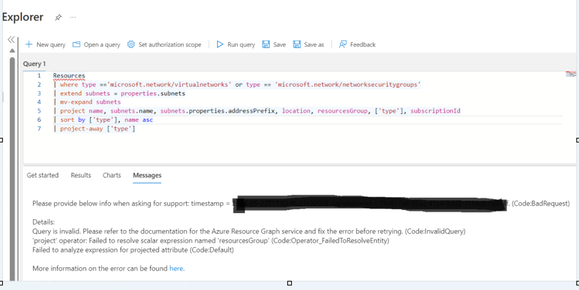Click 'sort by' on line 6
This screenshot has width=579, height=290.
point(73,120)
